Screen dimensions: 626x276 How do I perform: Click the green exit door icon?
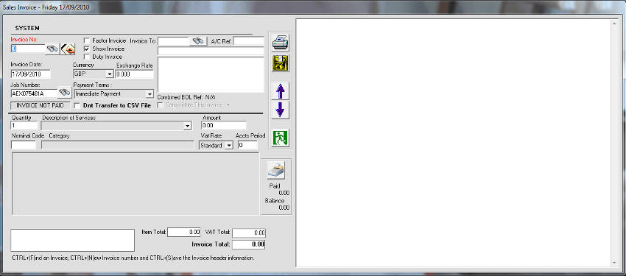coord(281,138)
